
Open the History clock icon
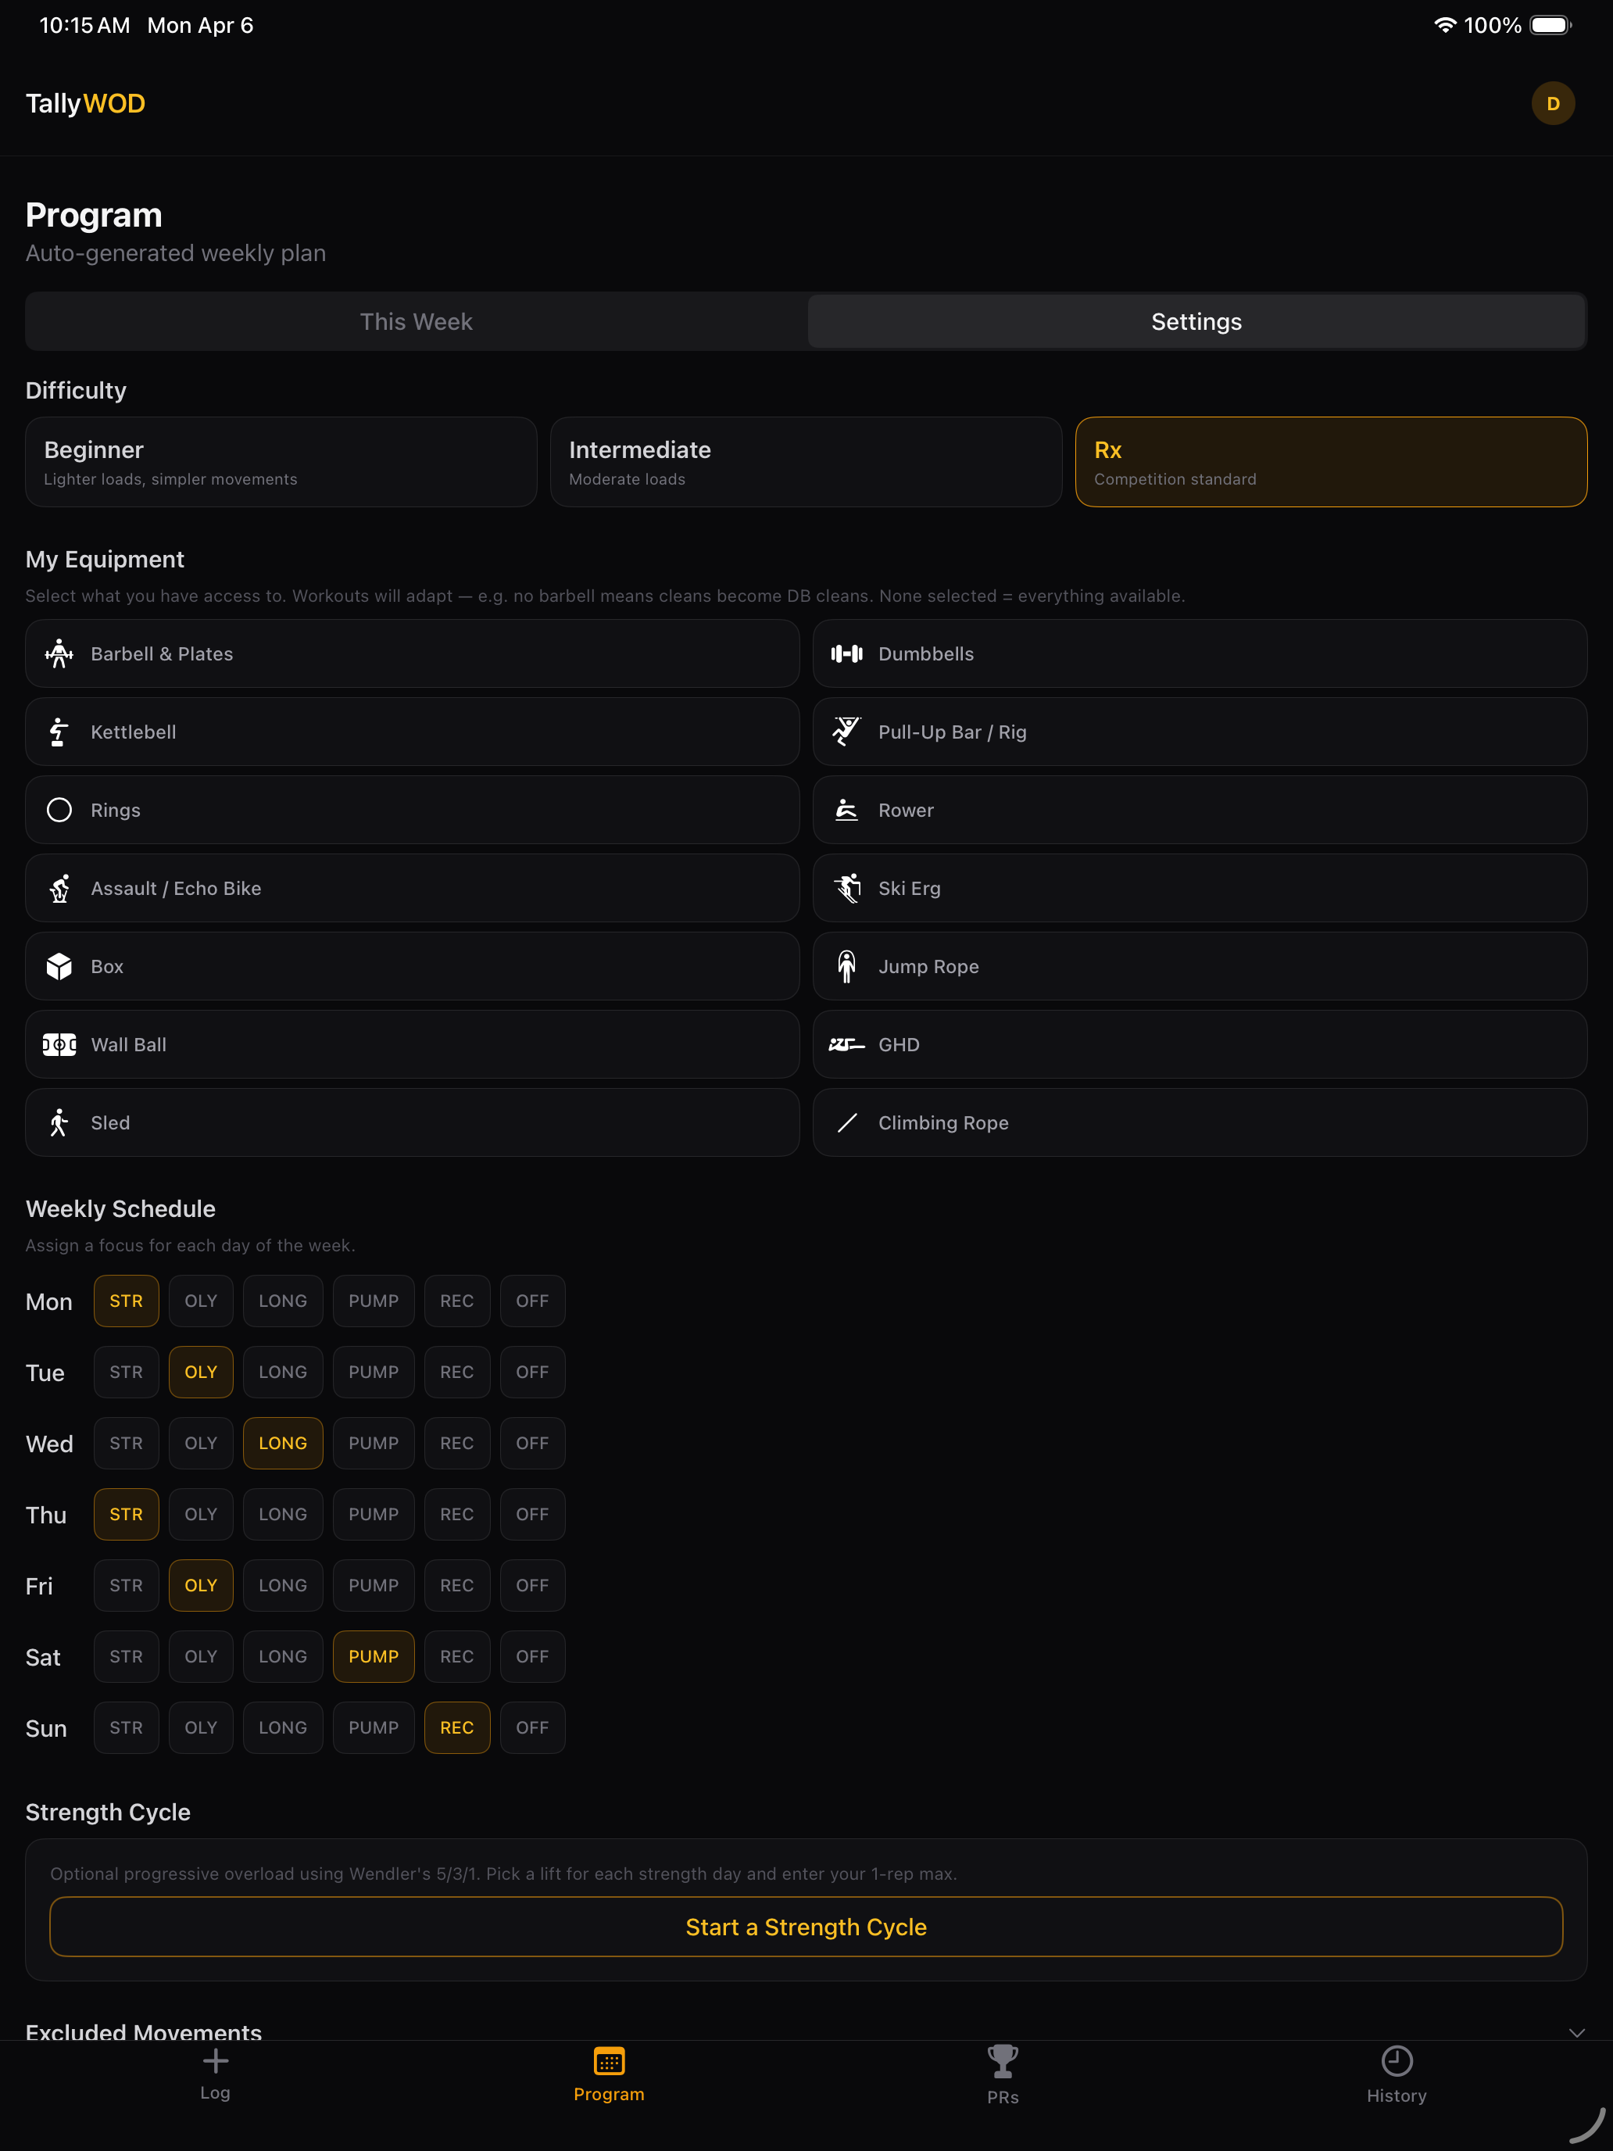click(1397, 2060)
